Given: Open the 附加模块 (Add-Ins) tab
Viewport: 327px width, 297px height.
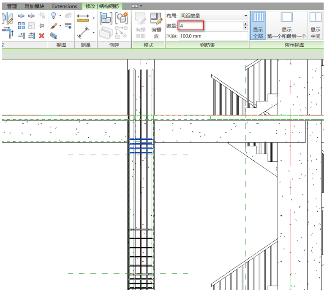Looking at the screenshot, I should point(34,6).
